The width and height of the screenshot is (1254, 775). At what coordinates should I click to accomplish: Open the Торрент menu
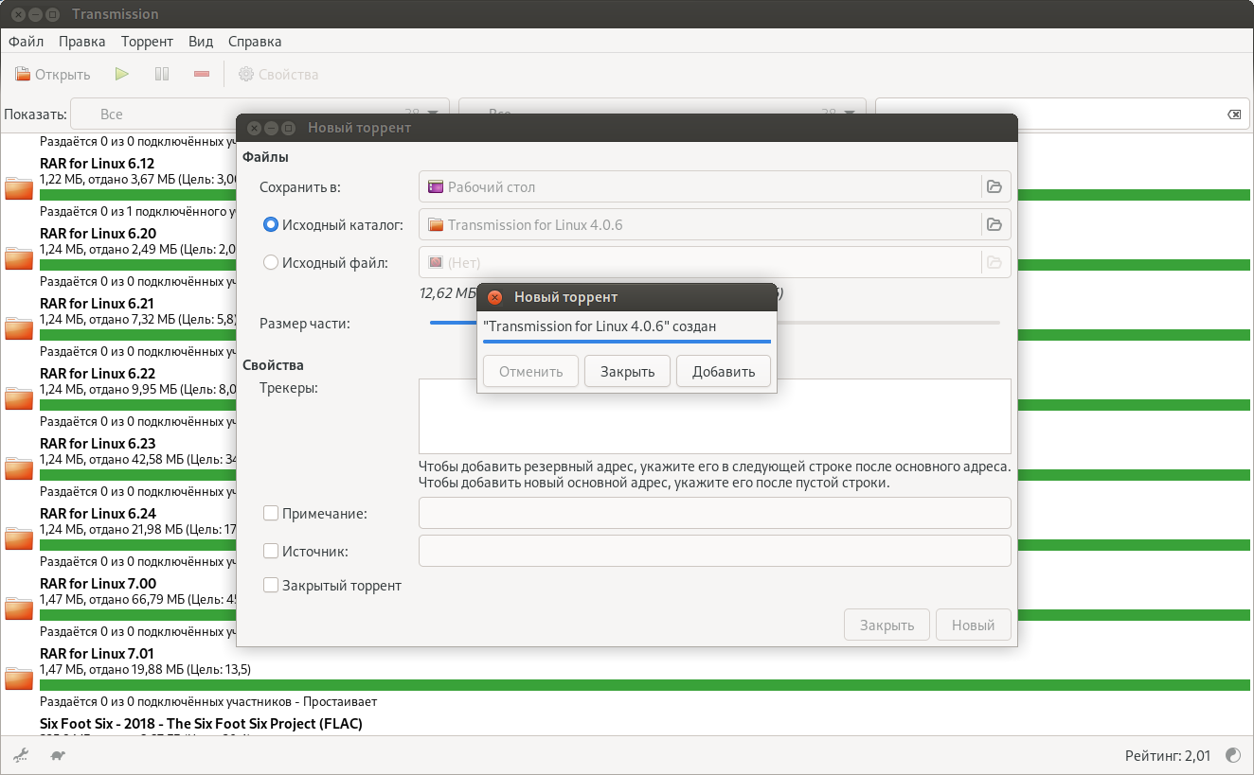tap(147, 42)
